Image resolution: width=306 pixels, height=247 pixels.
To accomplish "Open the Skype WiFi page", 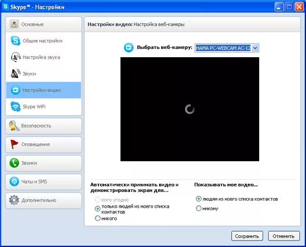I will click(x=43, y=107).
